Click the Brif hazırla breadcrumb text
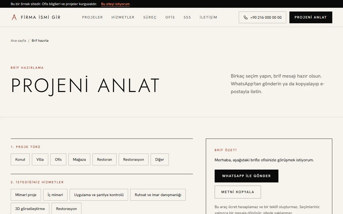This screenshot has height=214, width=343. (40, 41)
